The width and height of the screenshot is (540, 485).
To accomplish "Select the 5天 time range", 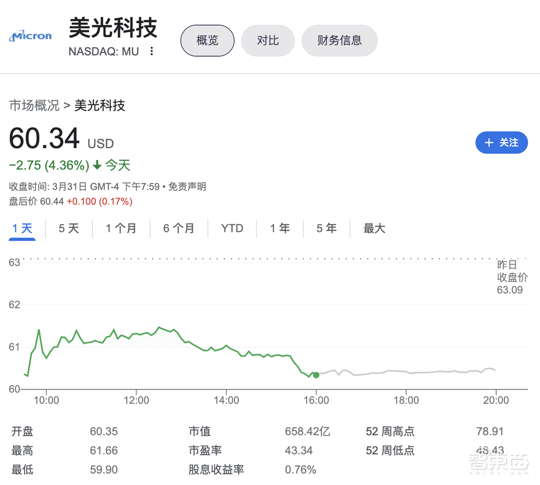I will pos(69,228).
